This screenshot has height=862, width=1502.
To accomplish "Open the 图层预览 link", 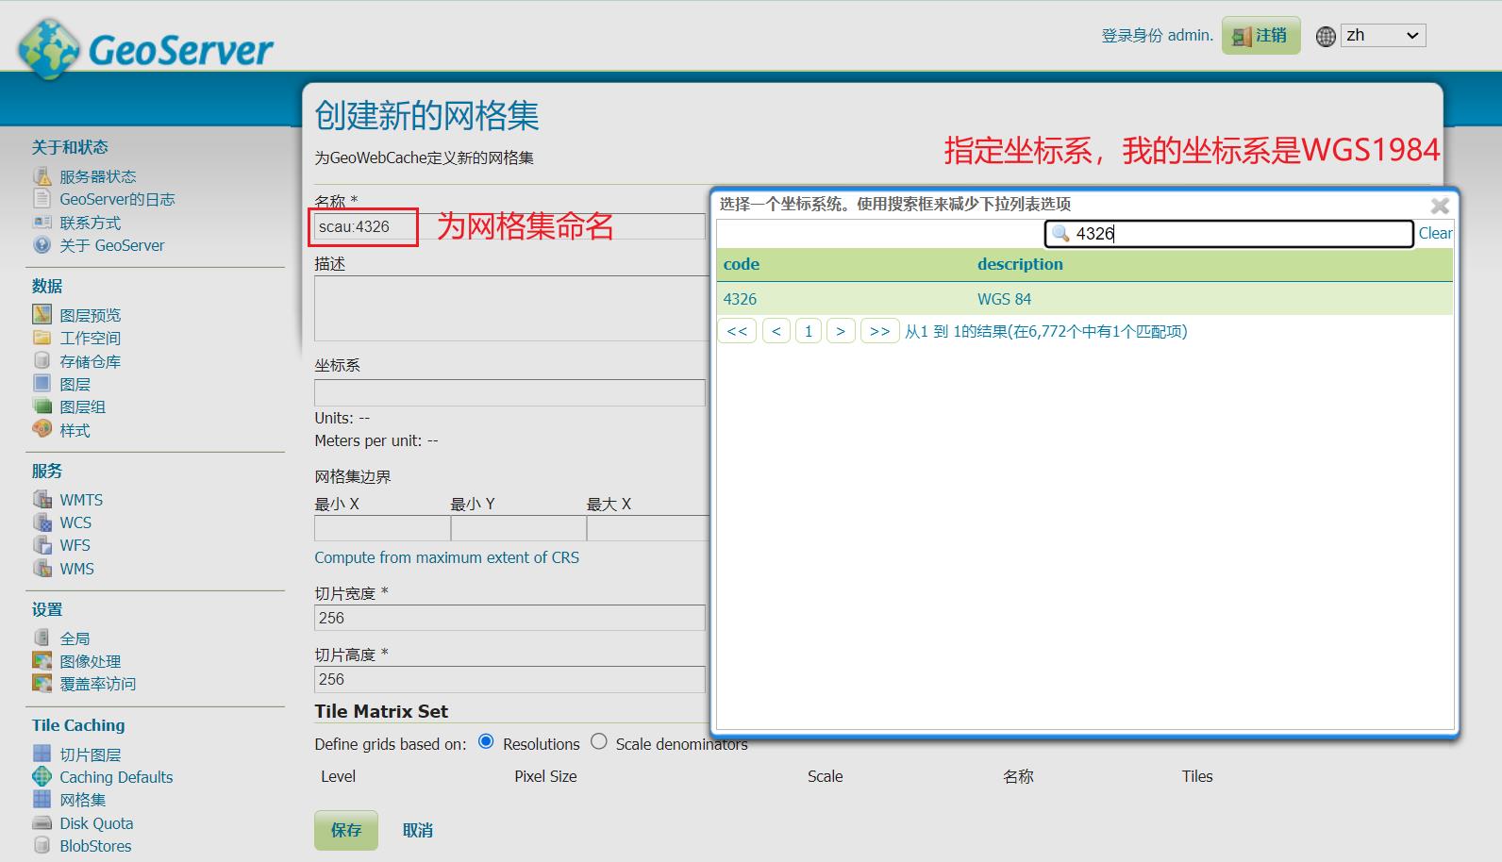I will pyautogui.click(x=91, y=315).
